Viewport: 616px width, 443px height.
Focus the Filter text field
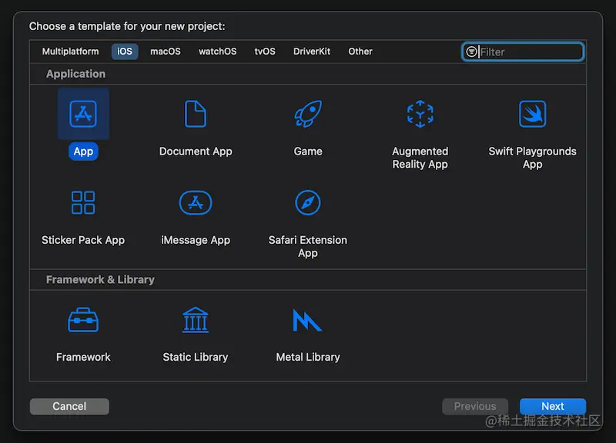pos(523,52)
